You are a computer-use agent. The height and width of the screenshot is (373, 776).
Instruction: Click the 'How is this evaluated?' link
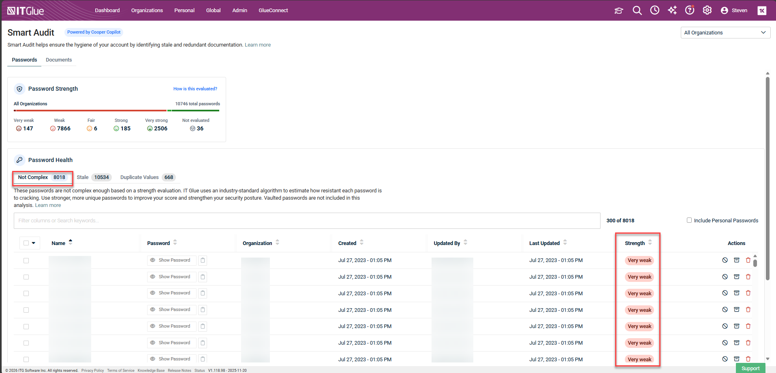pos(195,89)
